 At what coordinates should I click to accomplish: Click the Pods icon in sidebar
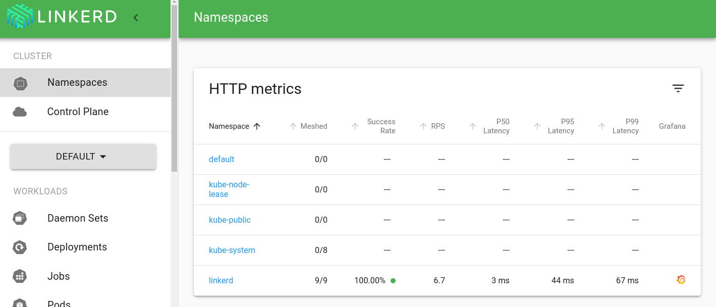click(20, 303)
